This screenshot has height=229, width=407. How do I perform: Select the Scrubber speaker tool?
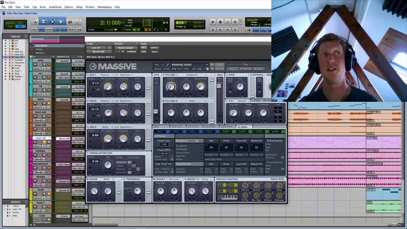70,22
